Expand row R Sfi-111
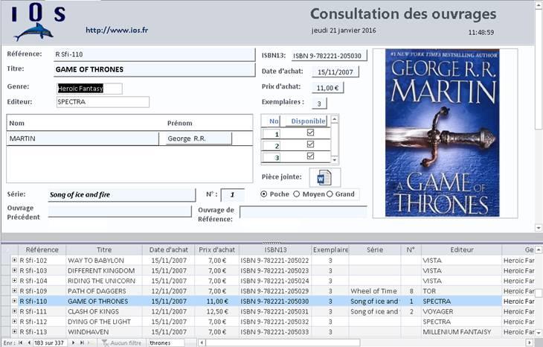This screenshot has height=347, width=543. pos(14,311)
